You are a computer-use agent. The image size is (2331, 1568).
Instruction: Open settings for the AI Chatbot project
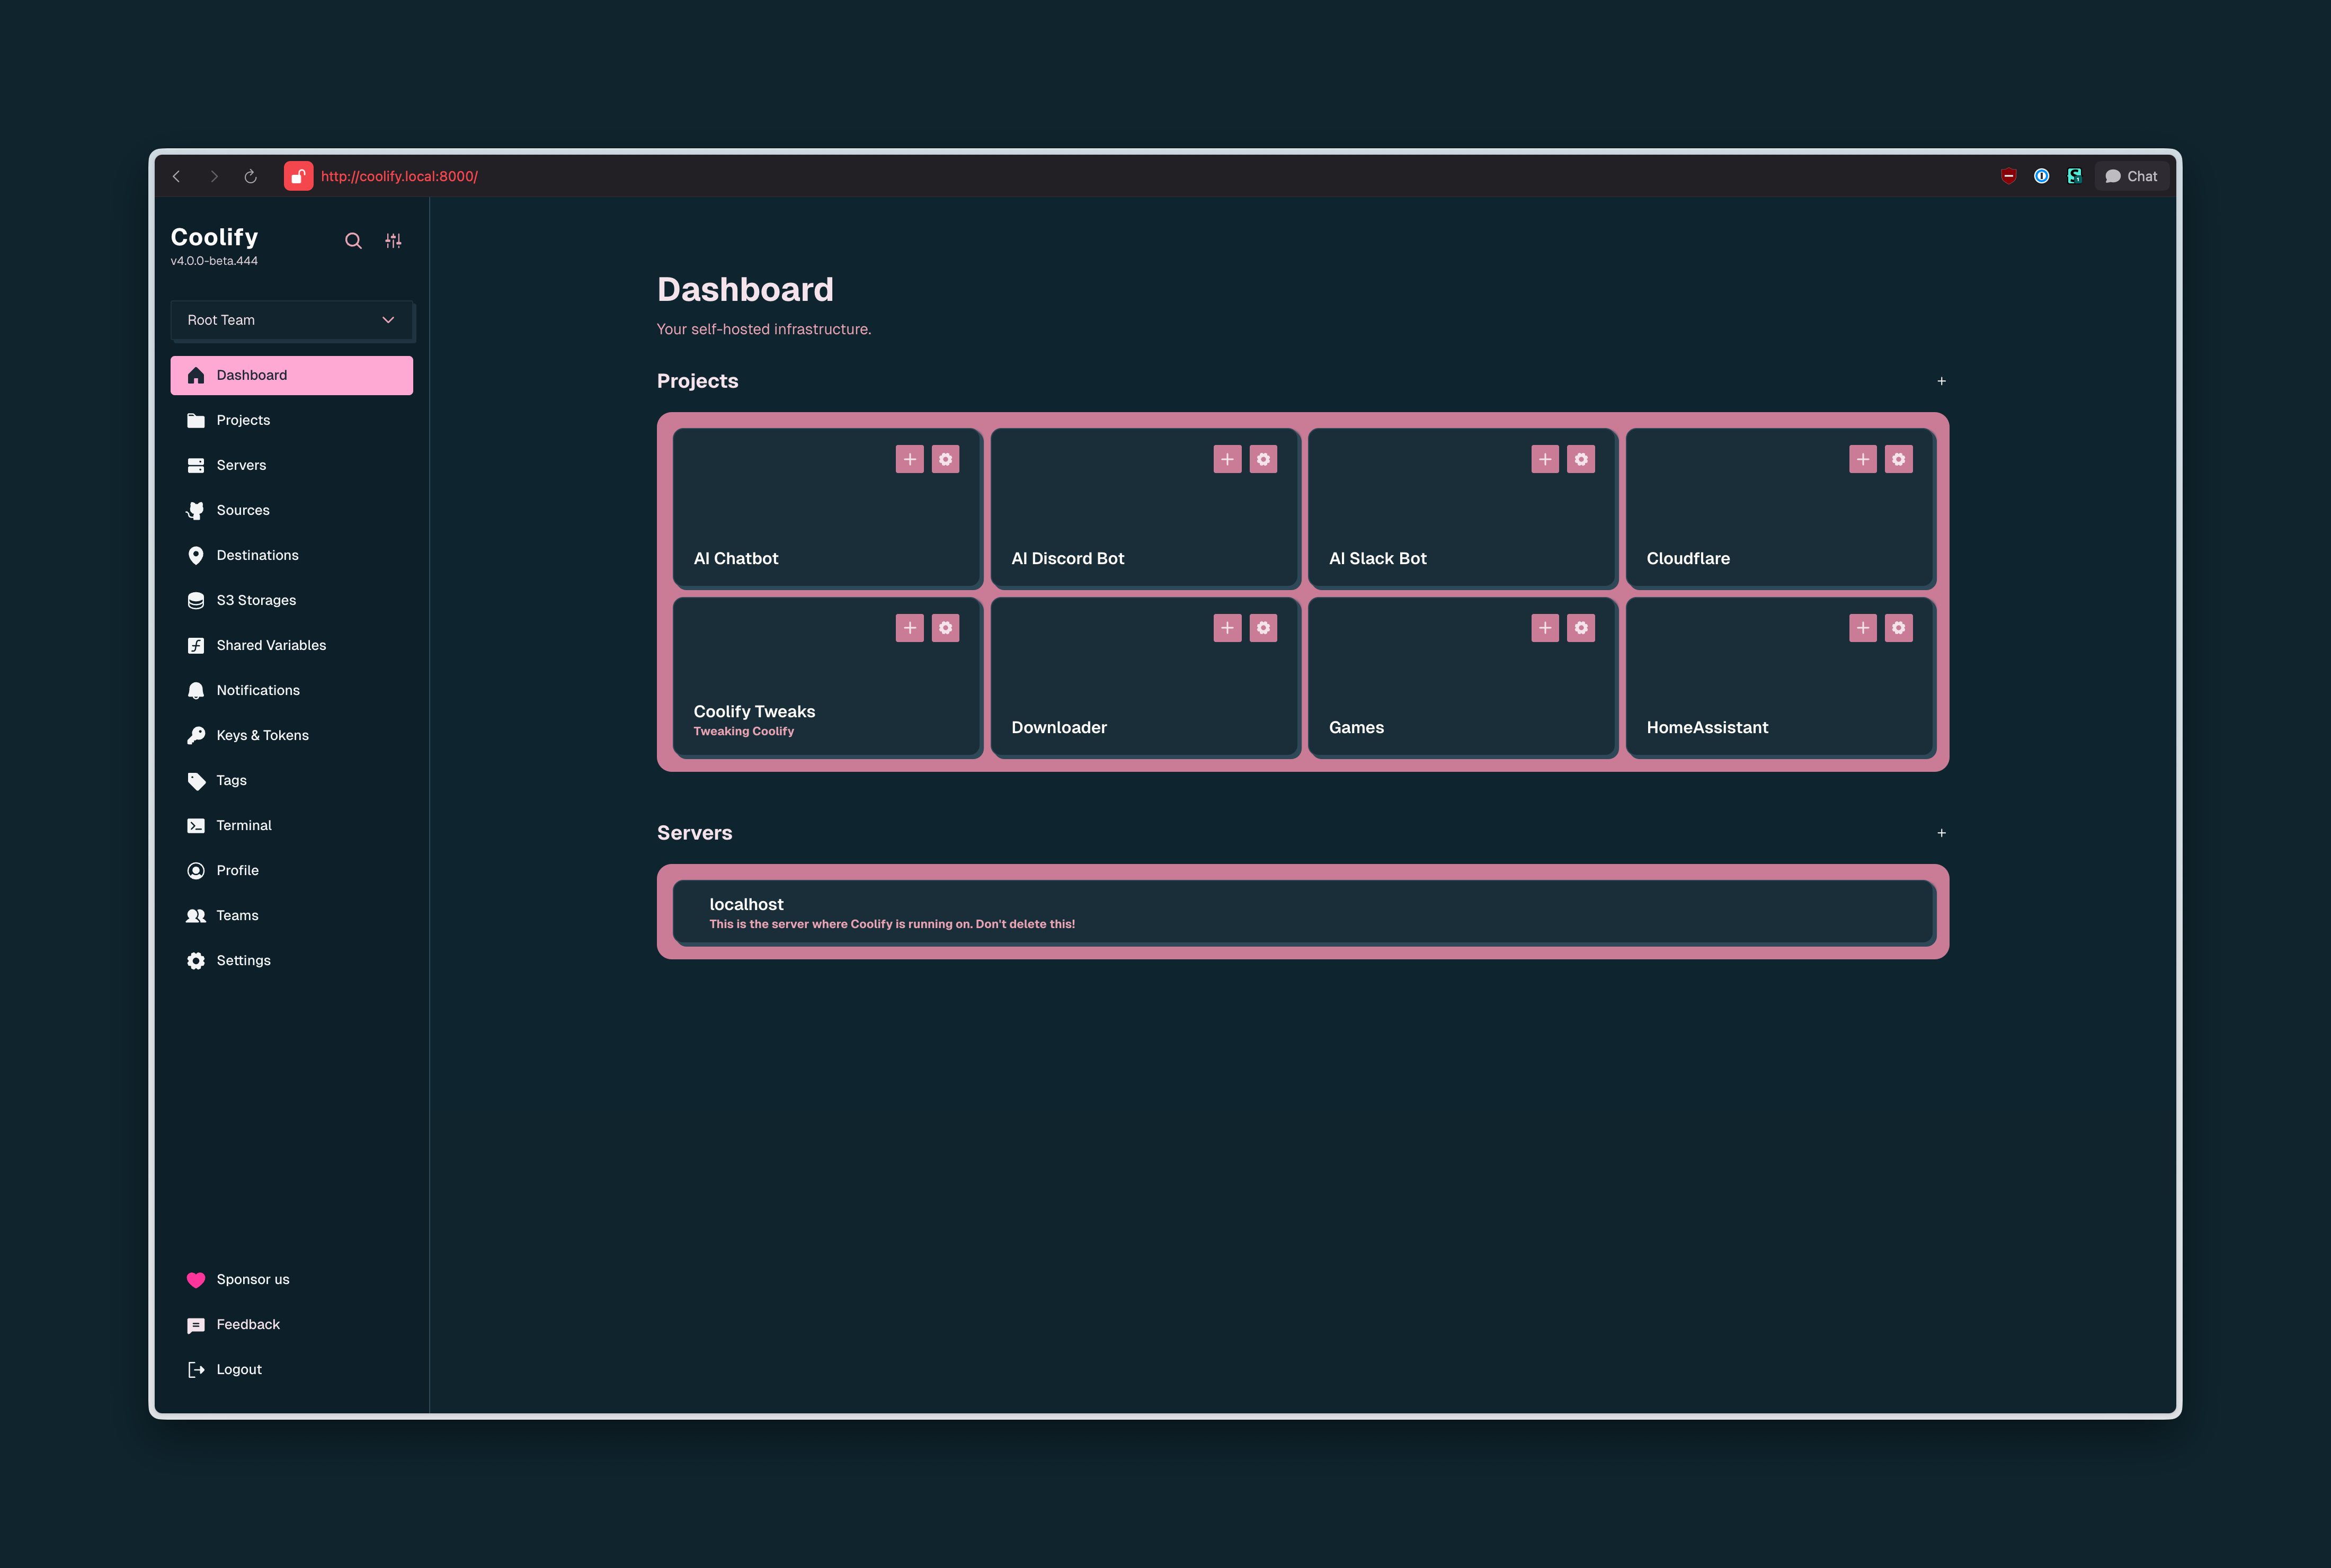pyautogui.click(x=945, y=459)
